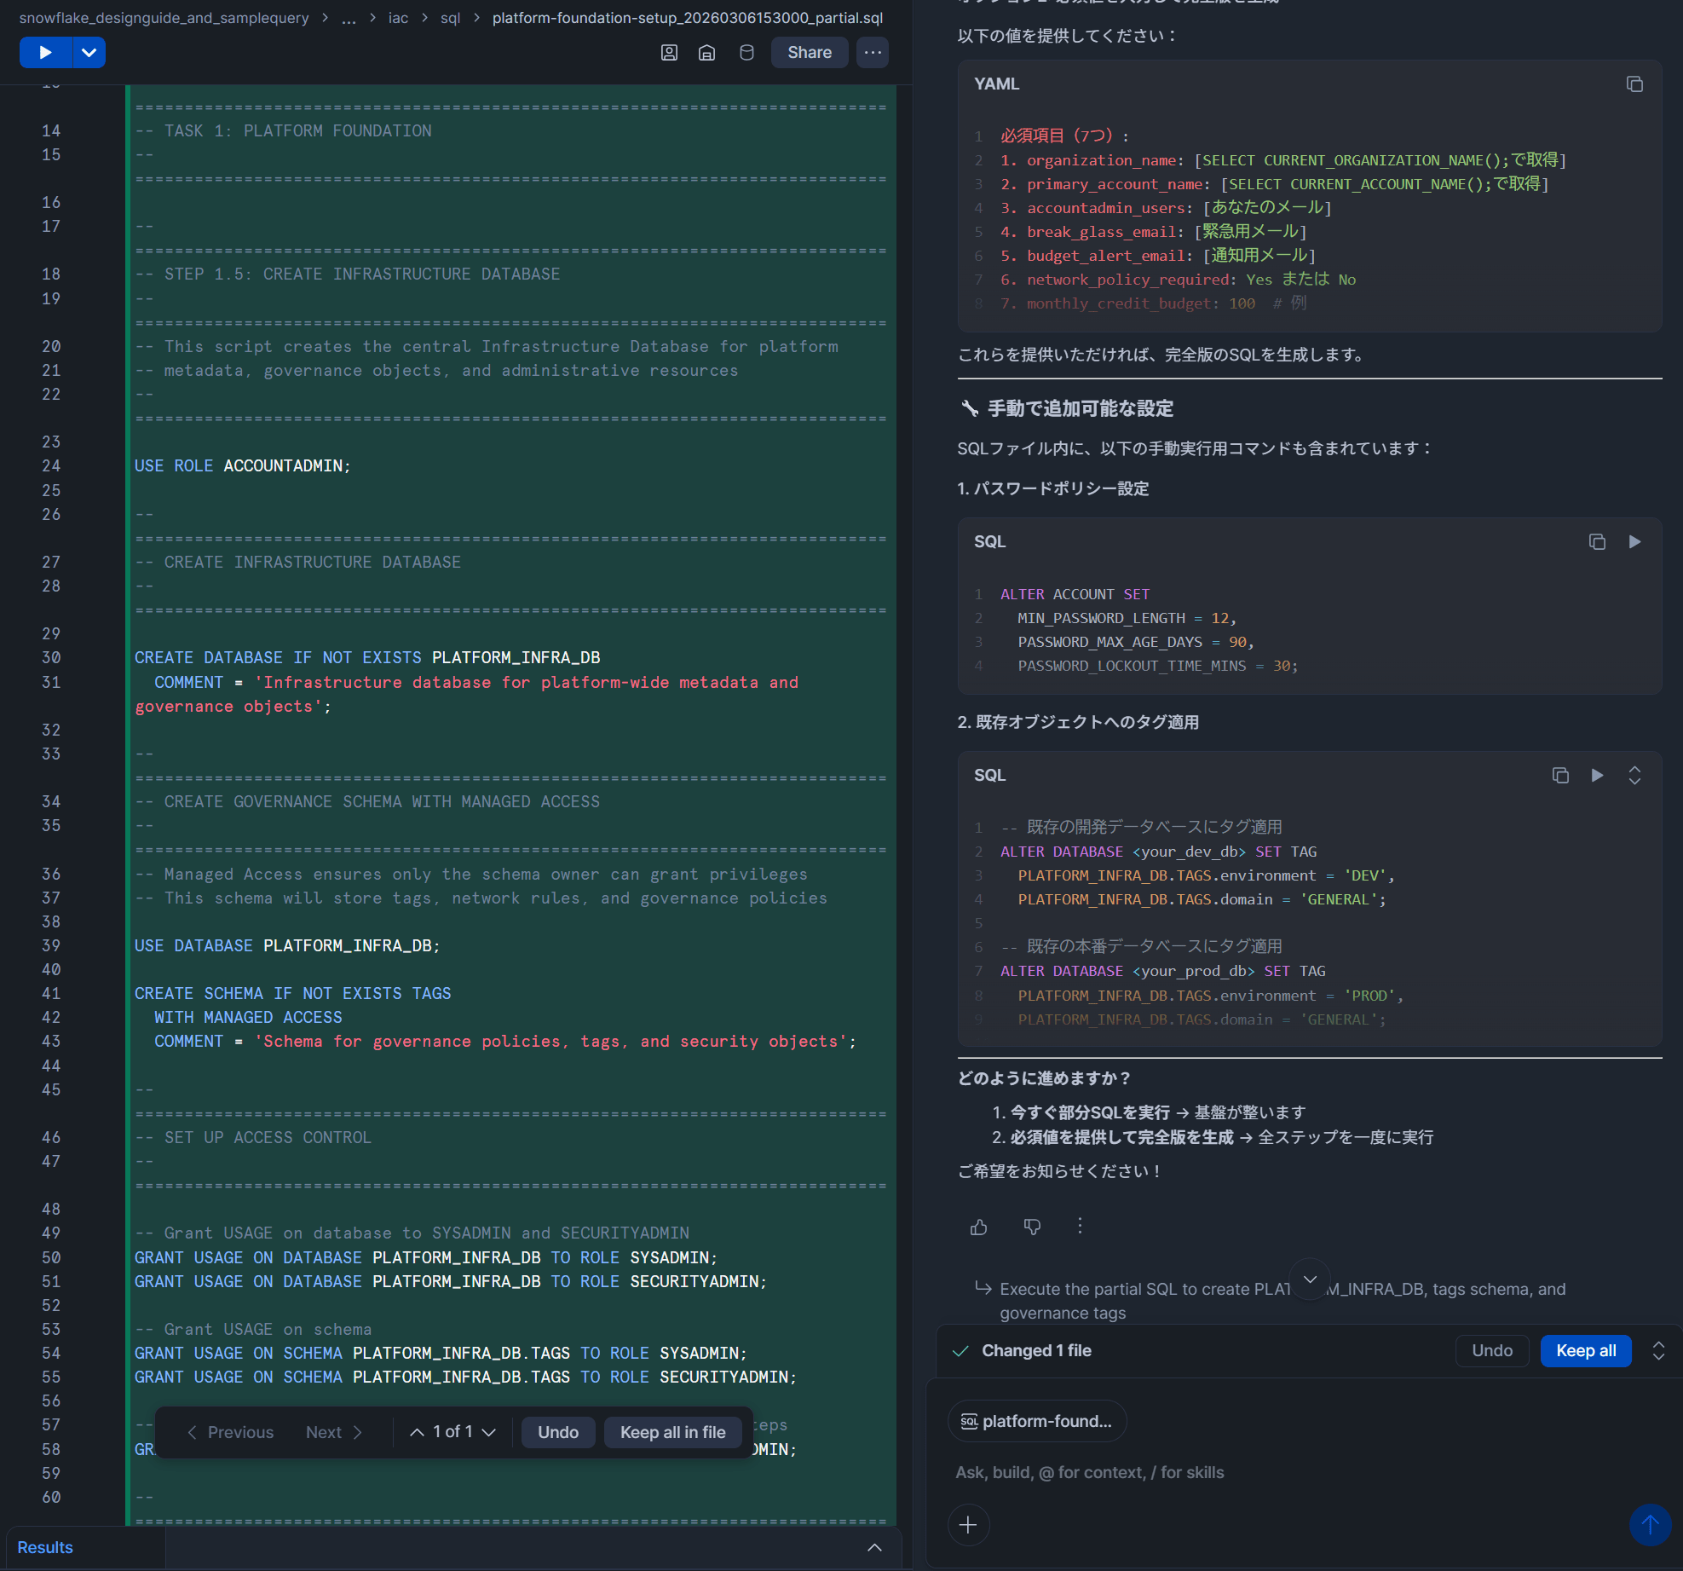Click the thumbs up feedback icon
The height and width of the screenshot is (1571, 1683).
(978, 1227)
